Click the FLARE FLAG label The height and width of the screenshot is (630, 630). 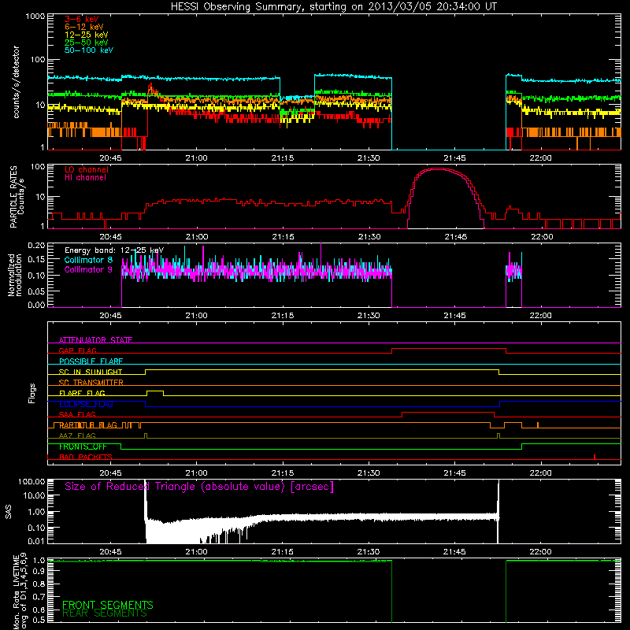[x=82, y=393]
